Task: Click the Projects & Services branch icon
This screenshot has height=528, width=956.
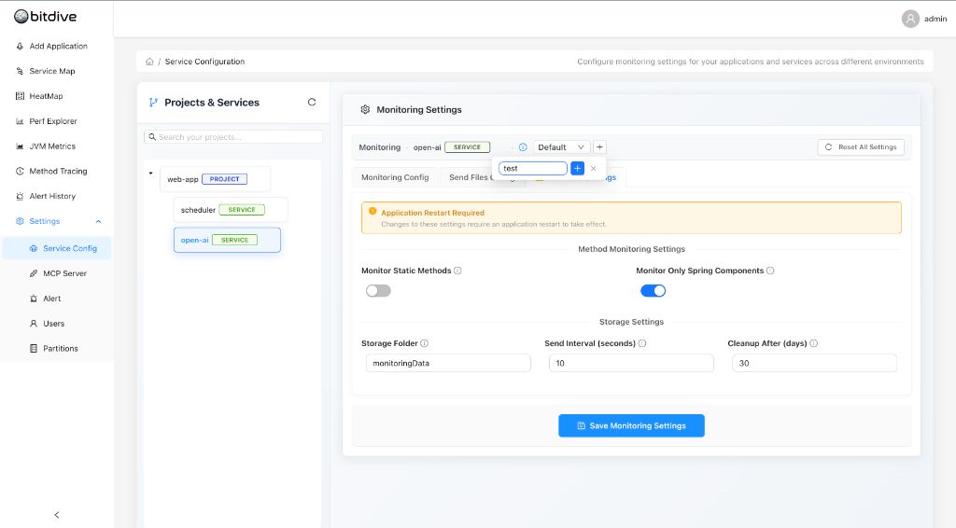Action: point(153,103)
